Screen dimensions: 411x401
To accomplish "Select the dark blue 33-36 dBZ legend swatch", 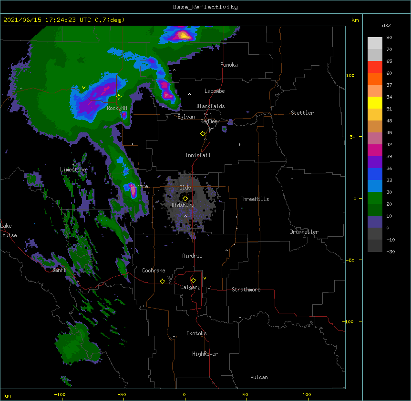I will click(375, 174).
